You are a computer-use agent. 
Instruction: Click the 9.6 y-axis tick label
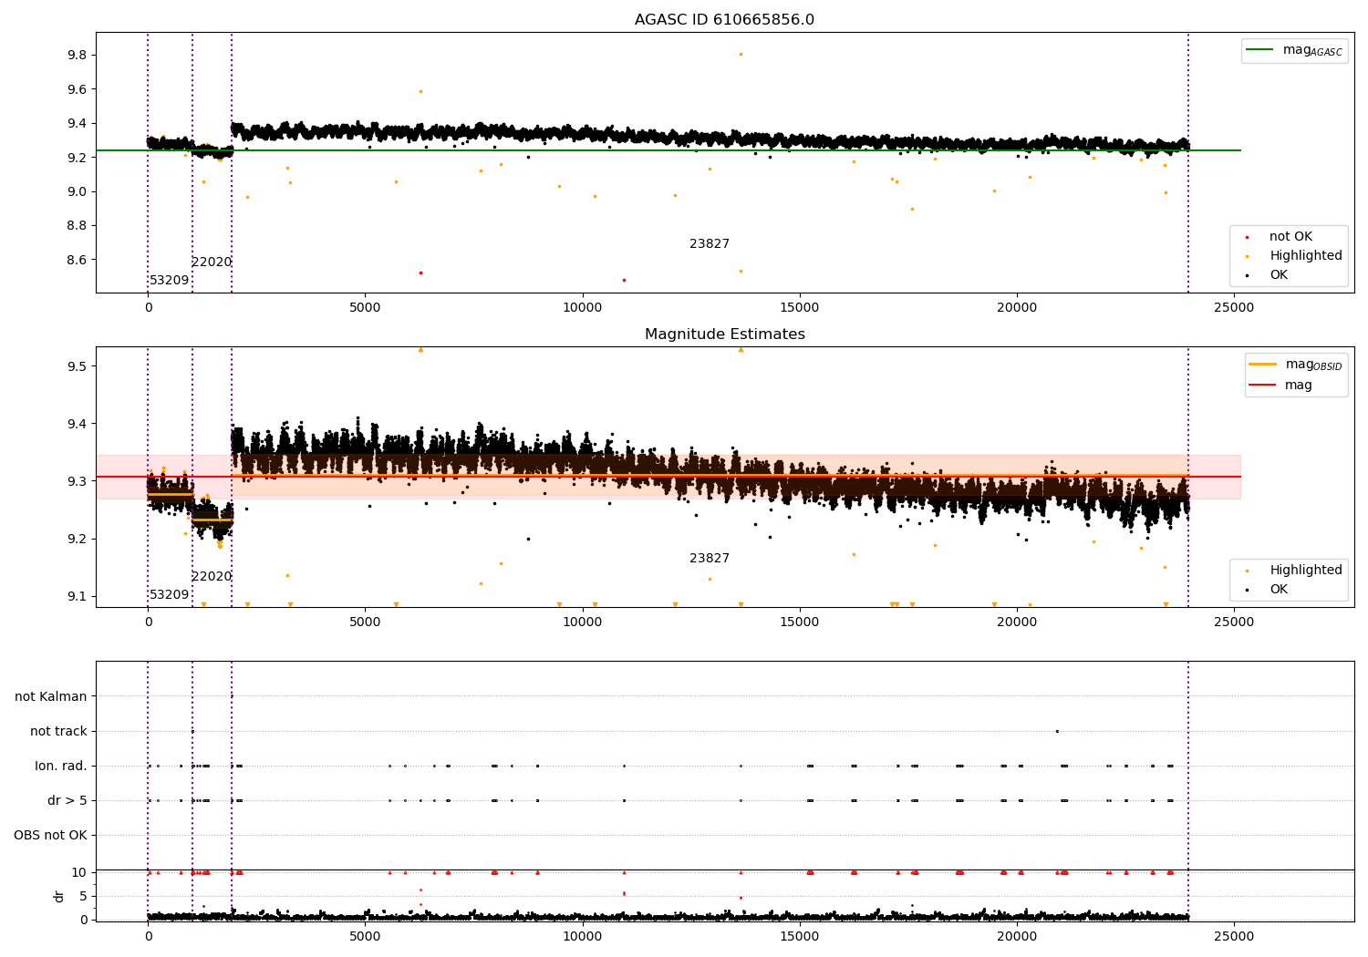(77, 89)
